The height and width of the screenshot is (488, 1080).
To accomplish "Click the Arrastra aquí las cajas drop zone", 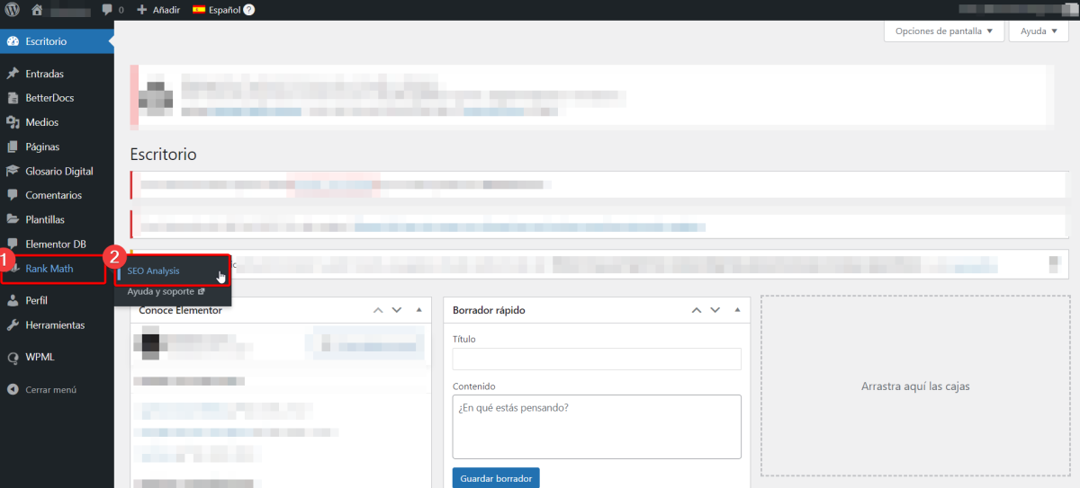I will click(x=915, y=386).
